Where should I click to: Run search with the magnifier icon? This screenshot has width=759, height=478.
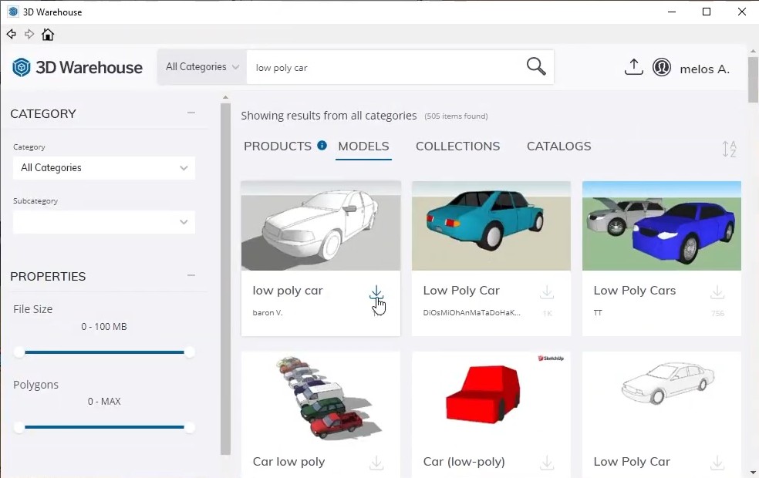point(536,67)
